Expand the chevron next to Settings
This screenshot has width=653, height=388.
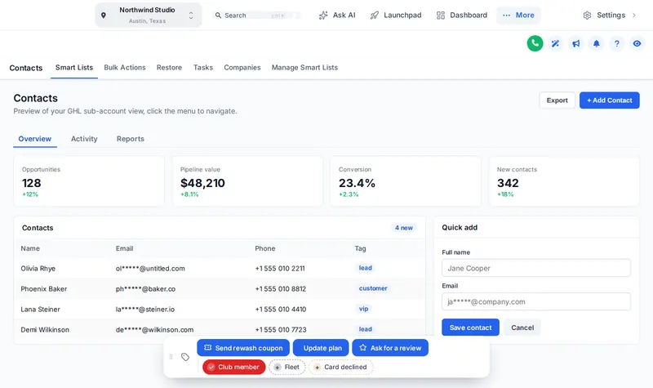[x=634, y=15]
